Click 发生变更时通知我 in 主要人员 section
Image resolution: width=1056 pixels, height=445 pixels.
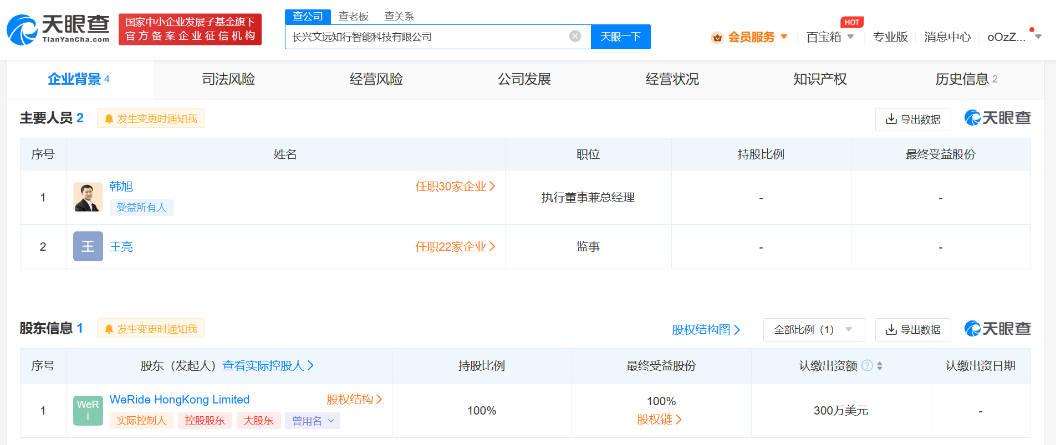(151, 118)
